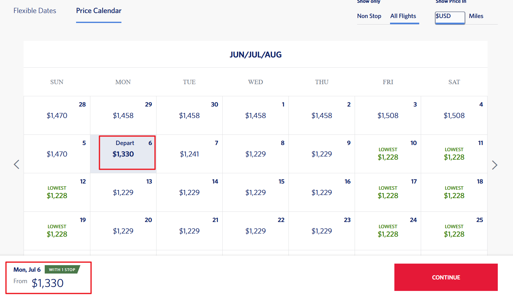Choose July 19 lowest fare date
Image resolution: width=513 pixels, height=299 pixels.
pyautogui.click(x=57, y=231)
